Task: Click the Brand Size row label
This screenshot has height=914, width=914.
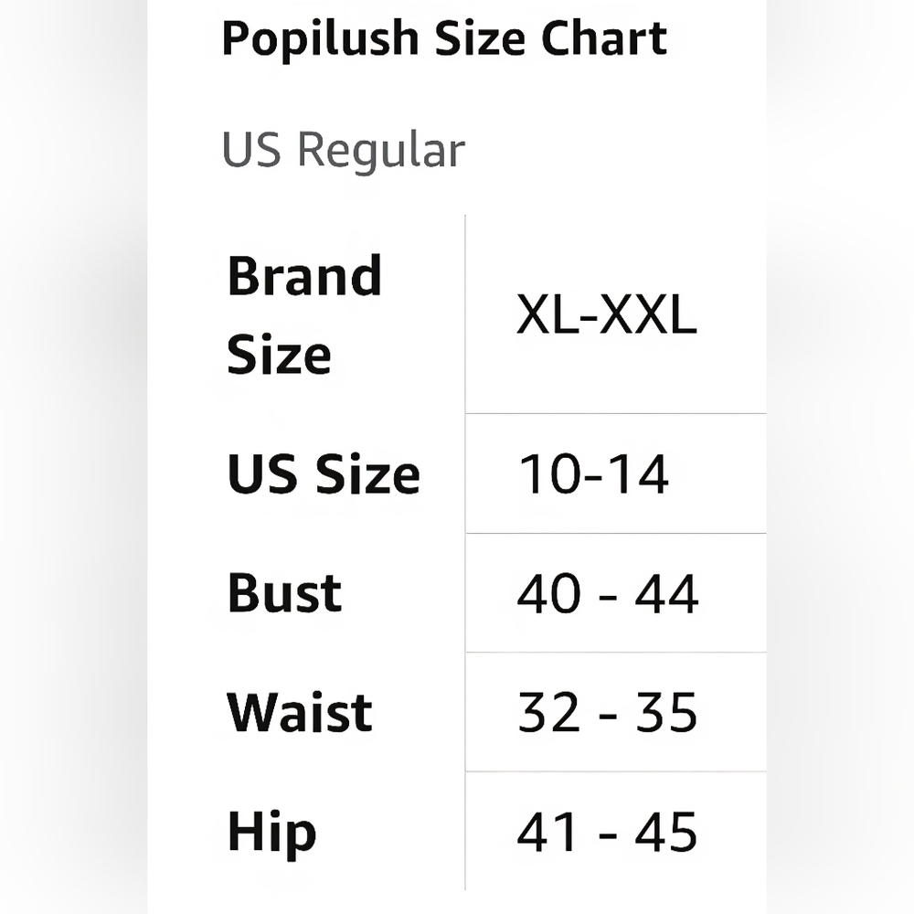Action: 303,314
